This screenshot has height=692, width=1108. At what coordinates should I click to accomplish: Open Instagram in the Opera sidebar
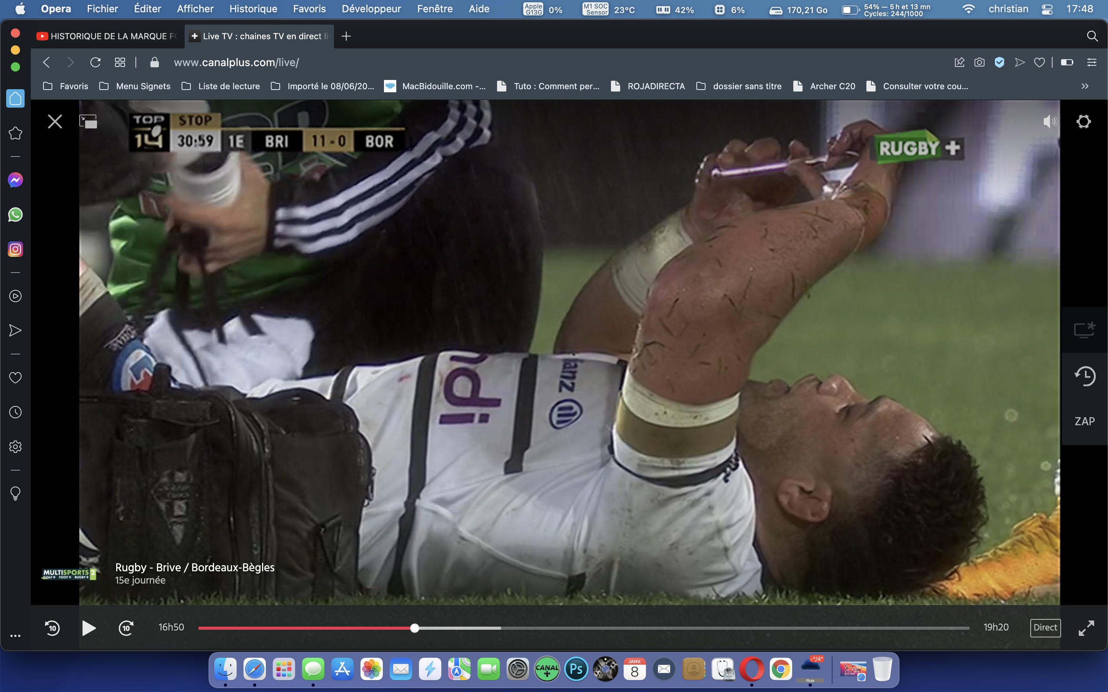15,250
